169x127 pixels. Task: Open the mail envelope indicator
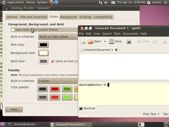[113, 3]
